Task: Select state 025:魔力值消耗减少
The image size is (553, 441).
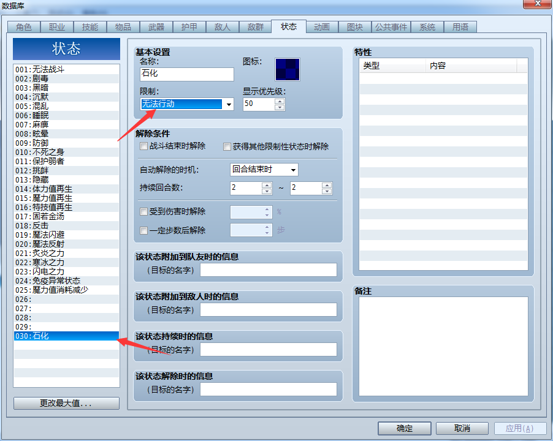Action: (x=66, y=290)
